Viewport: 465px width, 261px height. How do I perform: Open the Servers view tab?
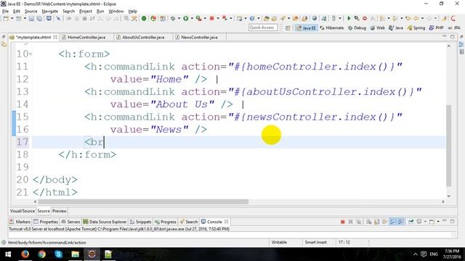[70, 222]
